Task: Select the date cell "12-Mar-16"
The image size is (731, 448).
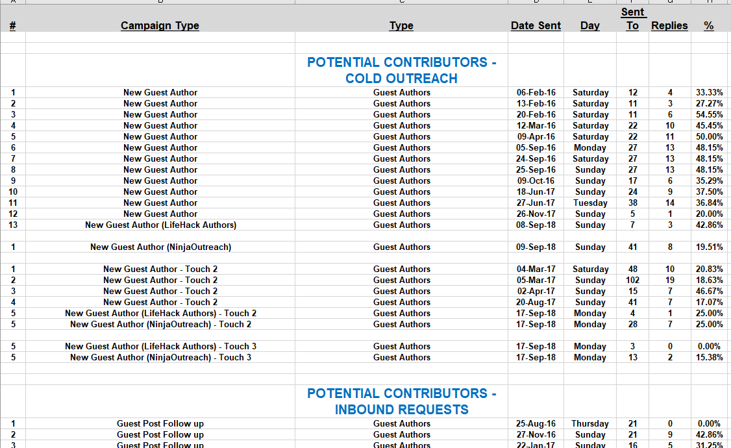Action: click(x=536, y=125)
